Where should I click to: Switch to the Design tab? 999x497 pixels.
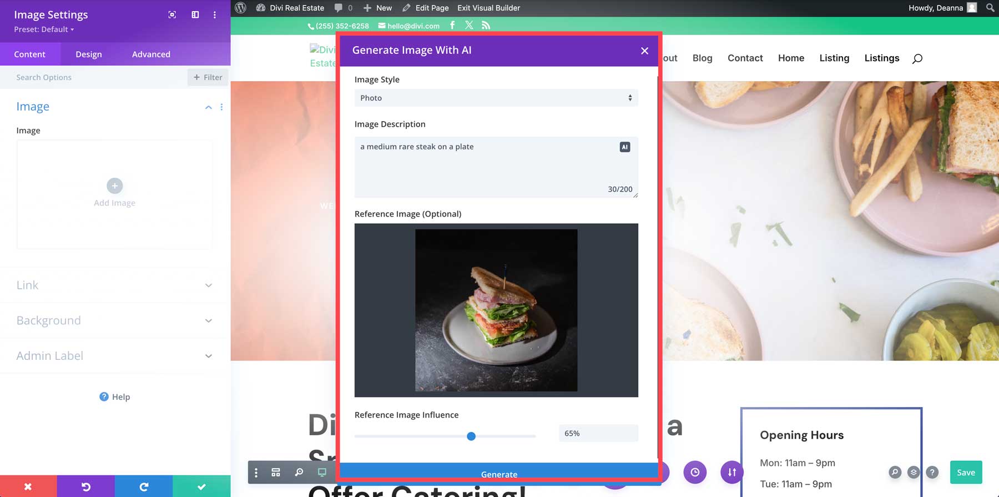click(89, 54)
